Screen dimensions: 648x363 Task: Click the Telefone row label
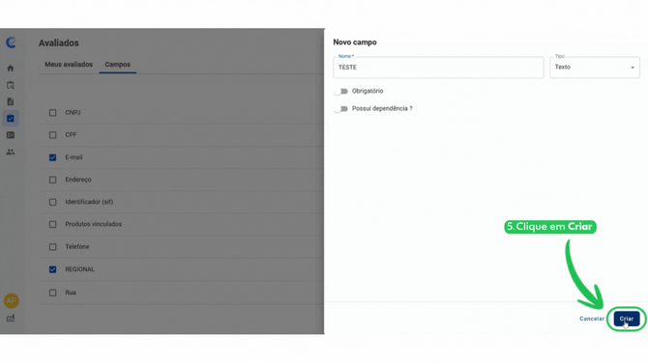click(76, 247)
